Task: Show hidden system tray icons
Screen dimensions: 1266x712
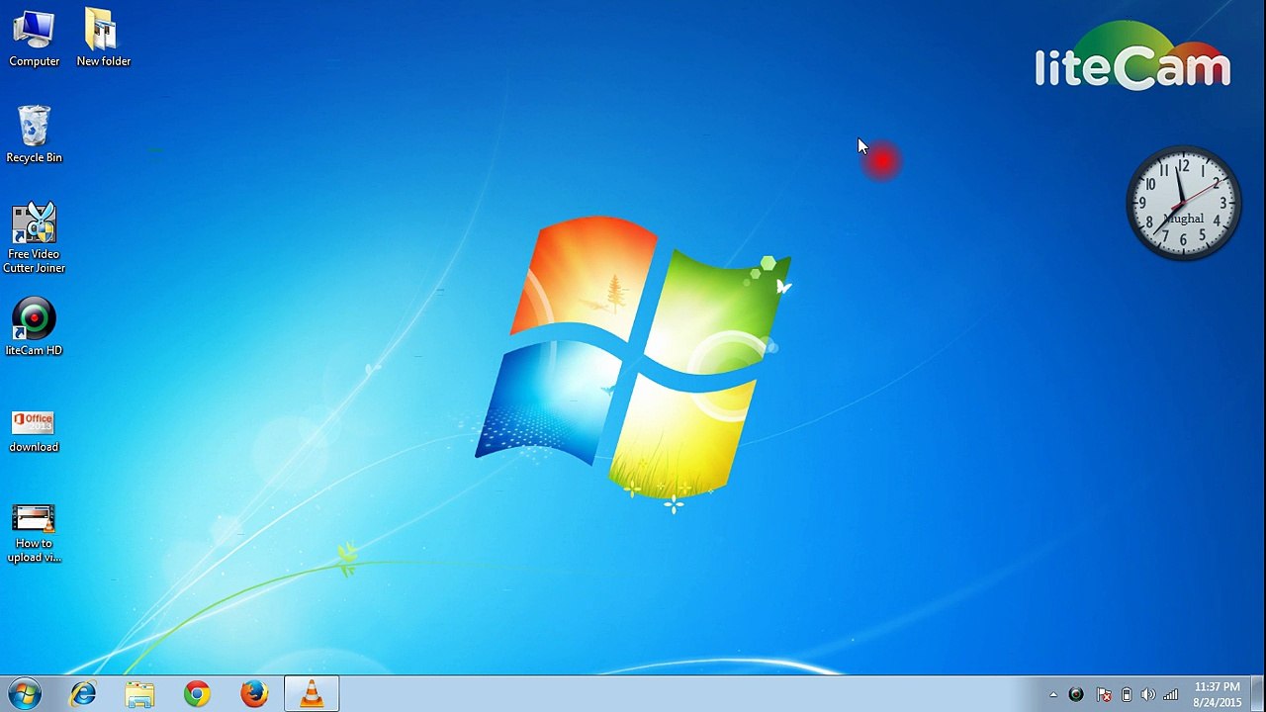Action: (x=1053, y=695)
